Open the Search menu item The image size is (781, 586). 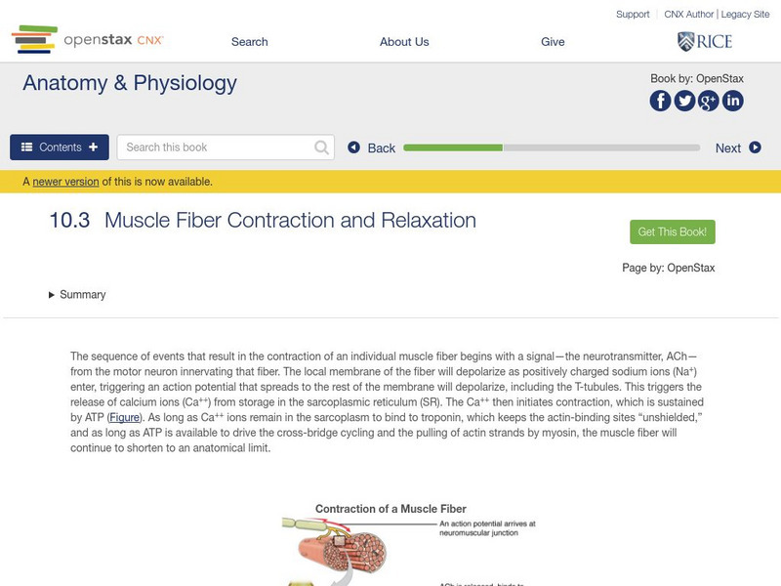tap(249, 42)
